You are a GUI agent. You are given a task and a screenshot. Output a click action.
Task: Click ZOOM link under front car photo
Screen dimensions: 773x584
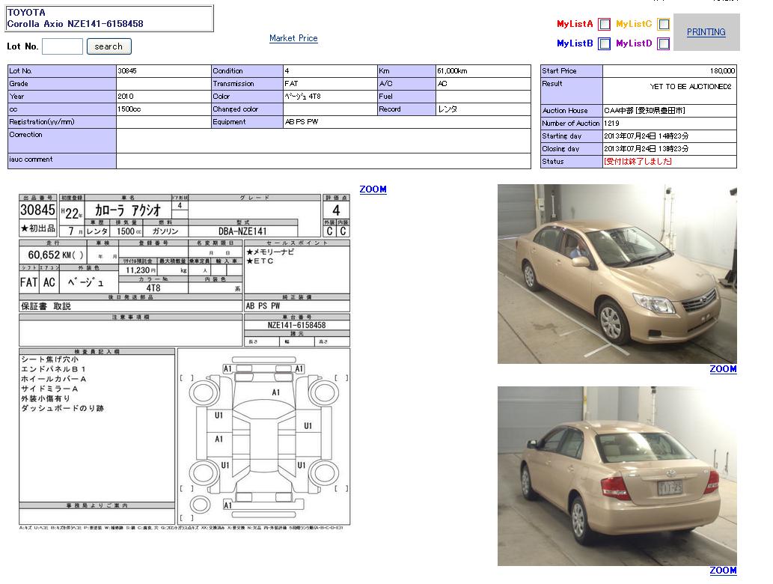coord(723,369)
